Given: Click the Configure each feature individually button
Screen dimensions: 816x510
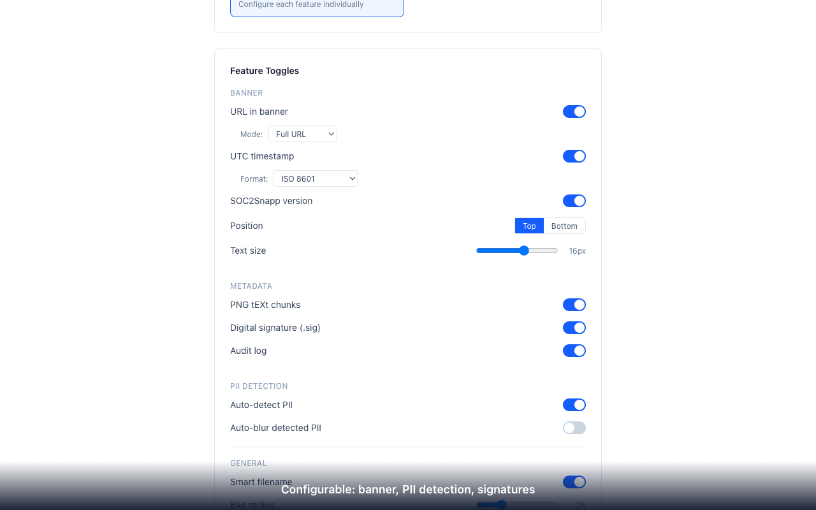Looking at the screenshot, I should click(317, 4).
